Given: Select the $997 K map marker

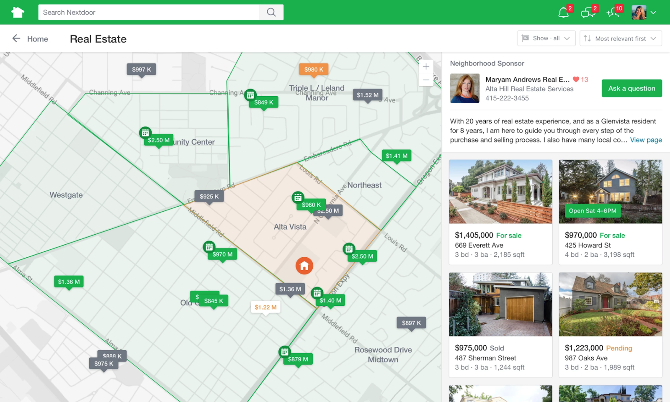Looking at the screenshot, I should [x=142, y=69].
